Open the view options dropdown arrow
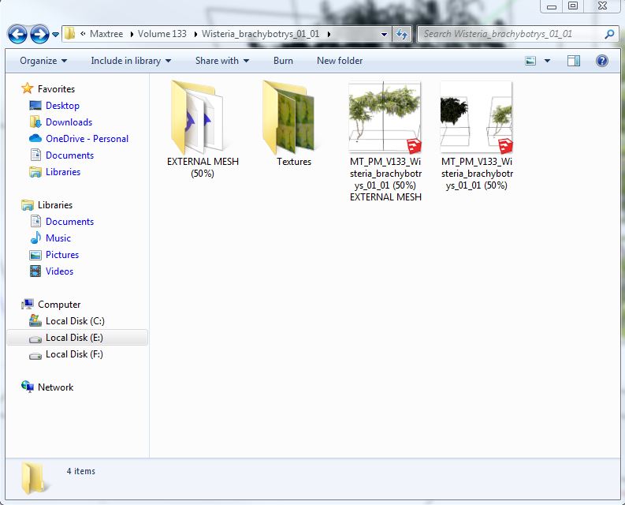Viewport: 625px width, 505px height. point(548,61)
